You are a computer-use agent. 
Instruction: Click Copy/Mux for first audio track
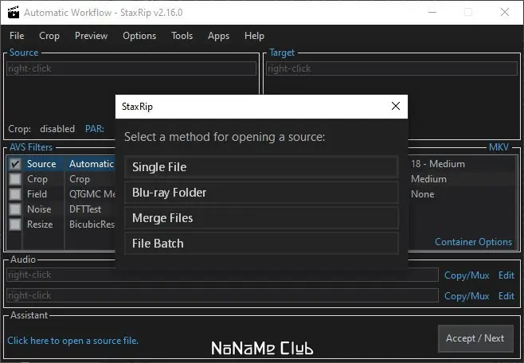tap(467, 275)
